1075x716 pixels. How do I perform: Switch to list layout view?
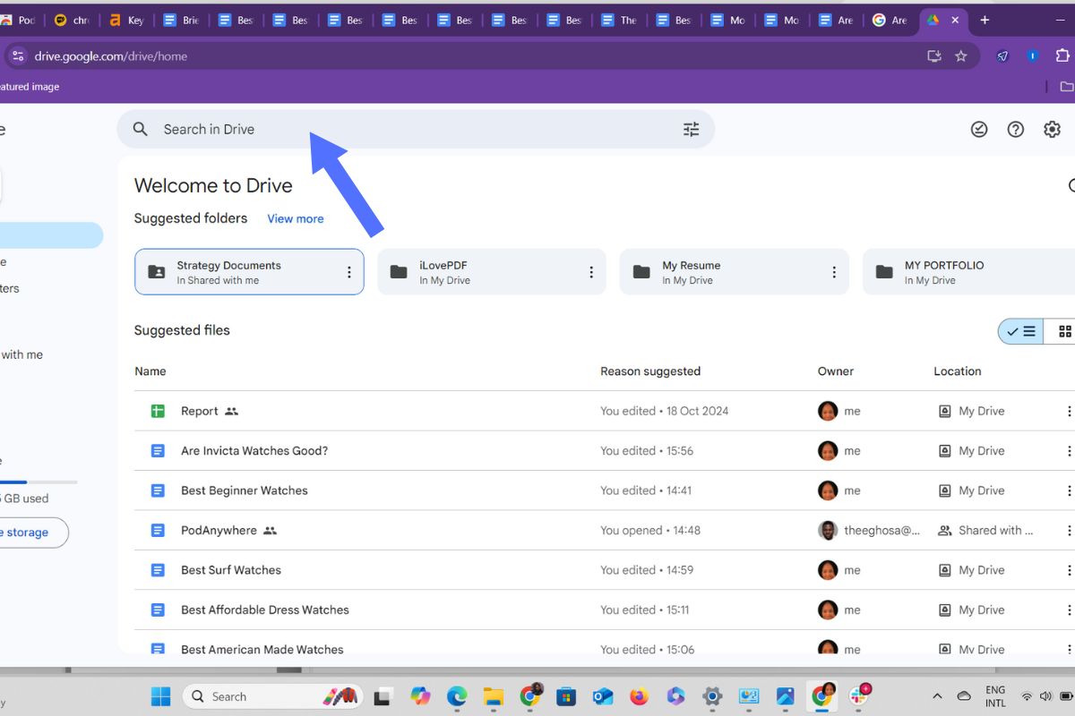[x=1021, y=331]
